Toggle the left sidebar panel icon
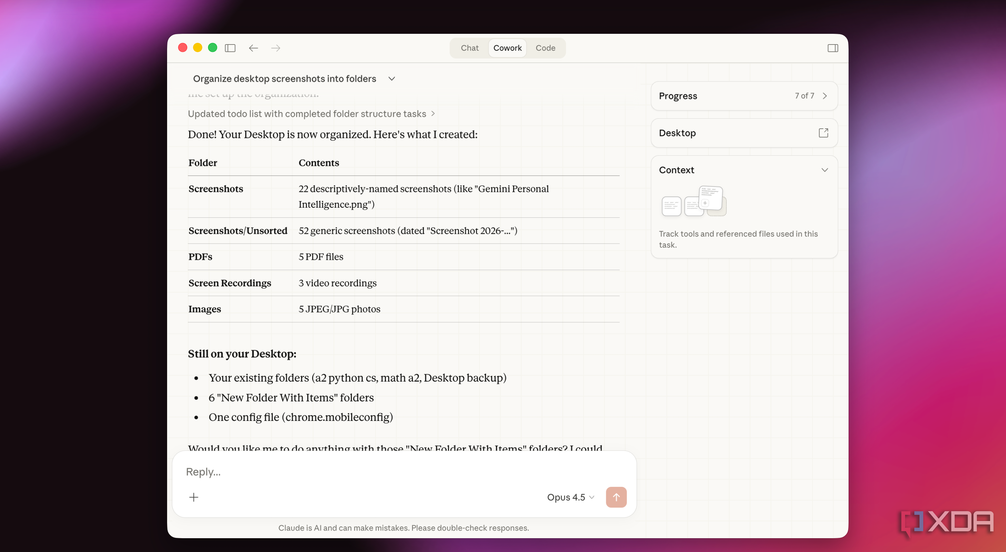Screen dimensions: 1006x552 pyautogui.click(x=230, y=48)
